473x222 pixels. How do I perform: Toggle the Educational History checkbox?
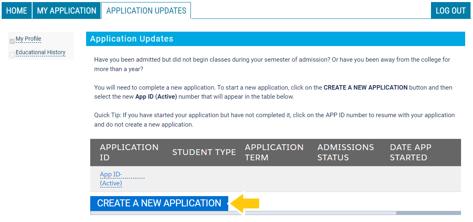coord(12,55)
